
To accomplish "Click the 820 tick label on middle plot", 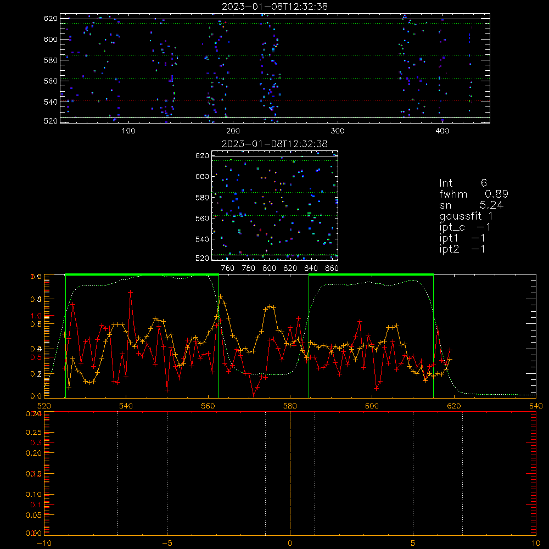I will tap(290, 268).
